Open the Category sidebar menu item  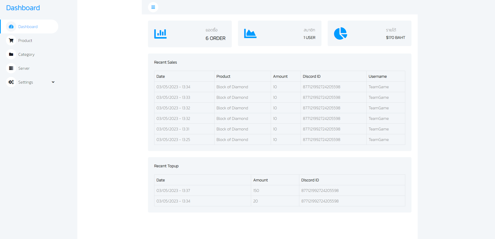(x=29, y=54)
